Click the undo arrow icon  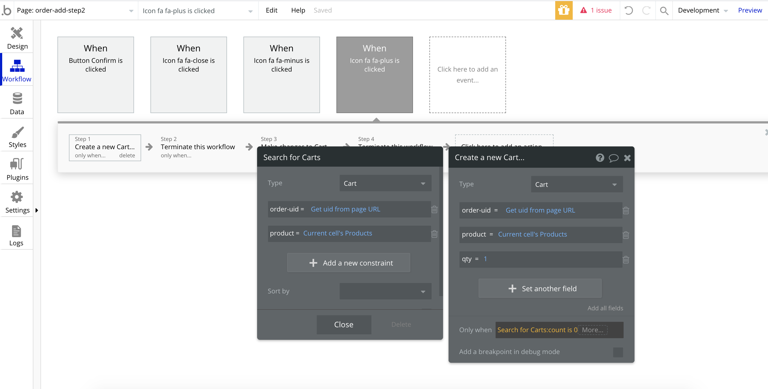click(x=629, y=10)
